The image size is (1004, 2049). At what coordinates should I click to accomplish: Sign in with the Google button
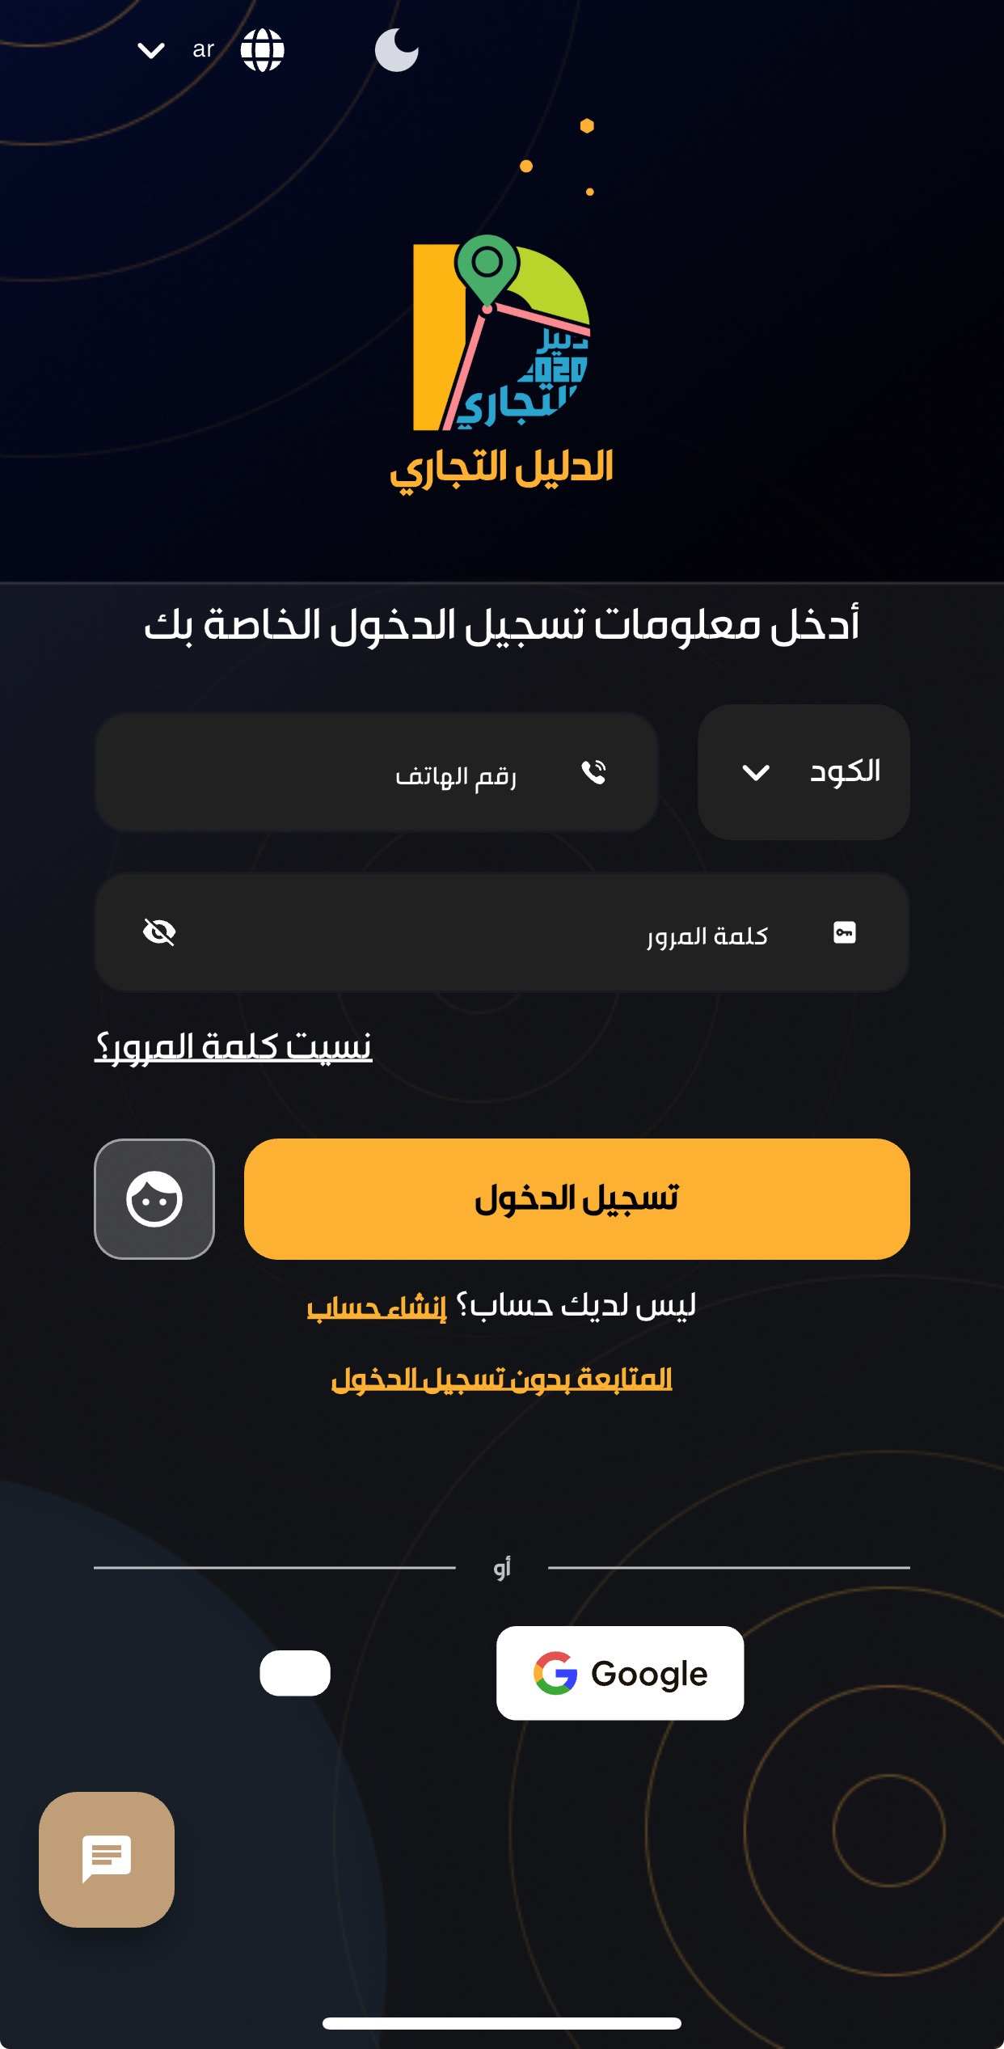(619, 1672)
